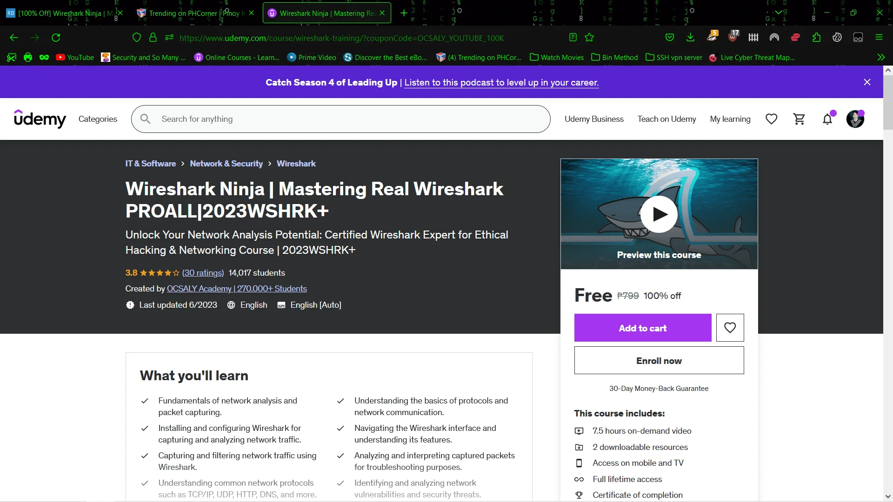Viewport: 893px width, 502px height.
Task: Open the extensions puzzle-piece menu
Action: (x=816, y=38)
